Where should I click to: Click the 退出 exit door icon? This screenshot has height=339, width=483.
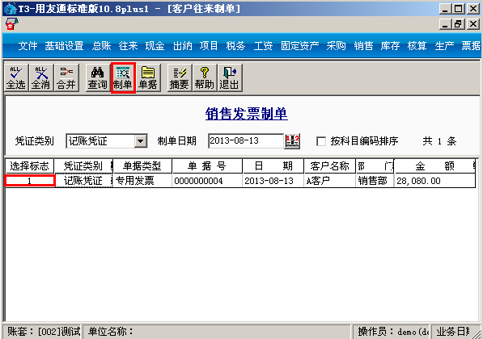click(230, 77)
